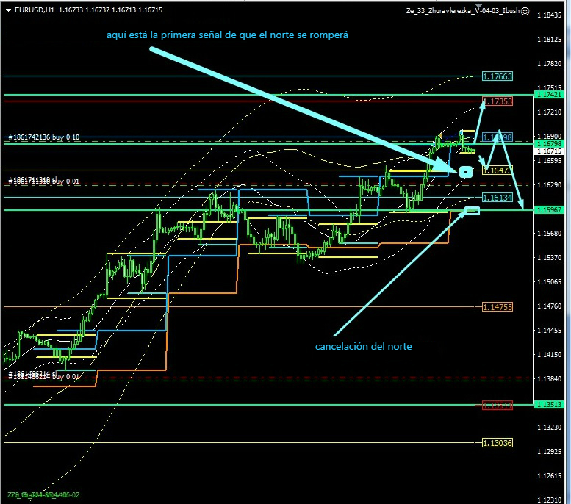
Task: Click the smiley face Expert Advisor icon
Action: coord(524,11)
